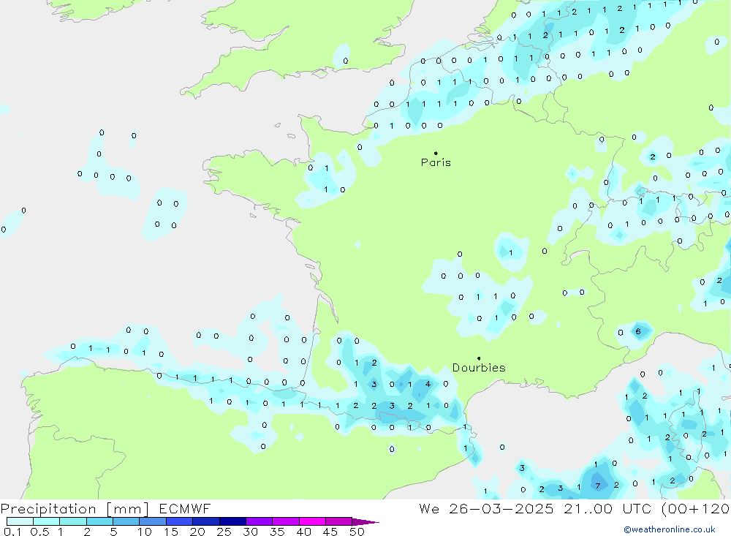Click the legend arrow tip beyond 50

366,522
